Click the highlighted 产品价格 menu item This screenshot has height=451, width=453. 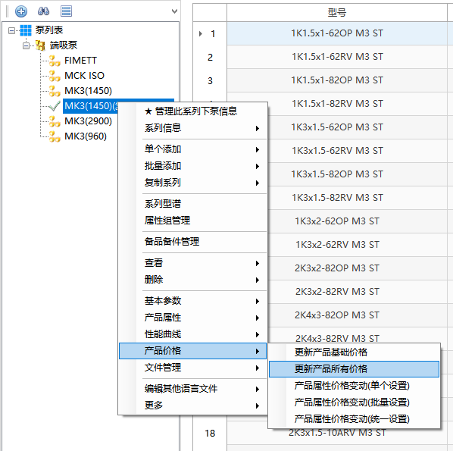tap(192, 351)
